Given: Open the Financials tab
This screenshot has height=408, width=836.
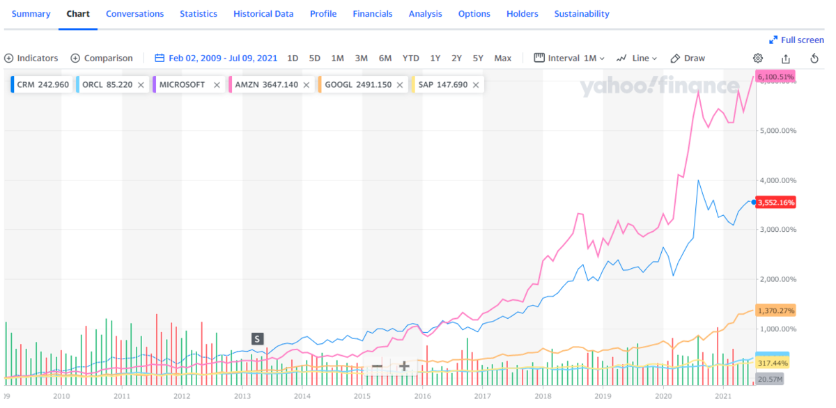Looking at the screenshot, I should pos(373,14).
